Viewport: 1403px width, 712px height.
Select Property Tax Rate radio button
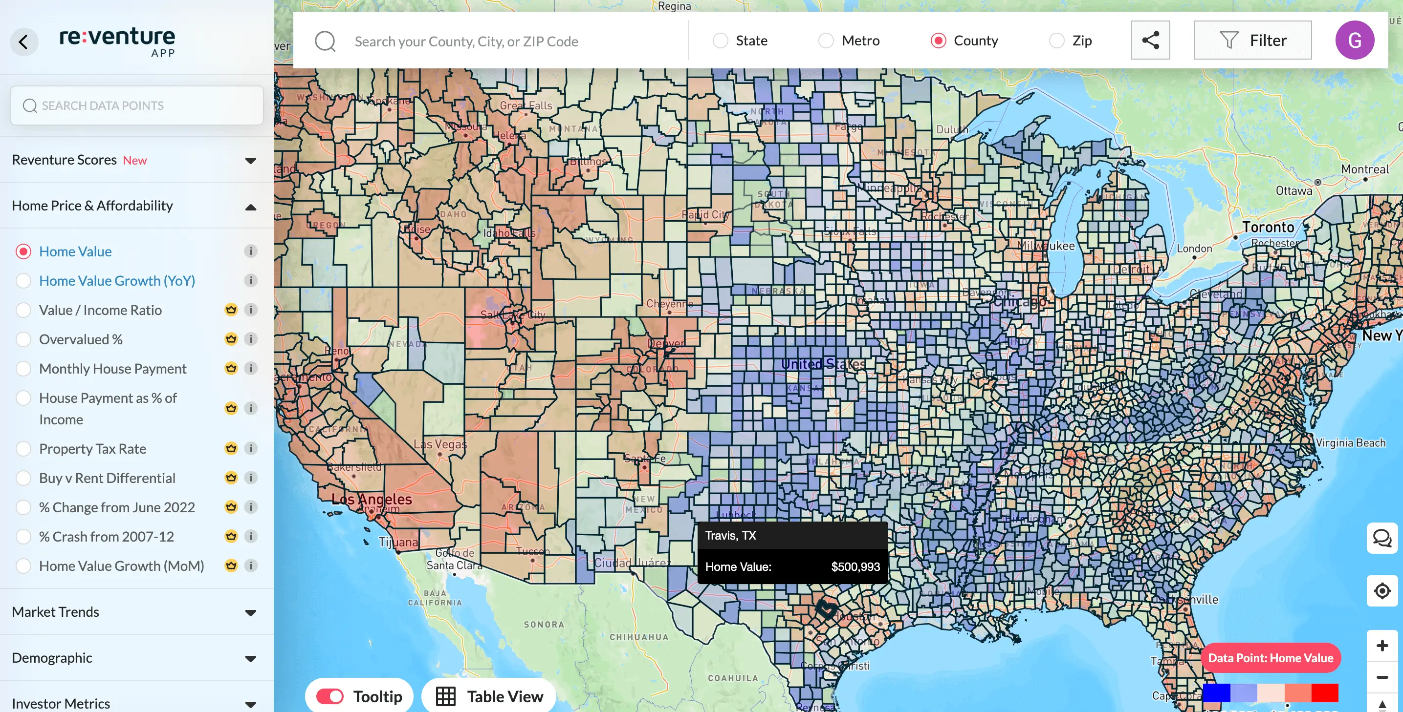coord(23,449)
